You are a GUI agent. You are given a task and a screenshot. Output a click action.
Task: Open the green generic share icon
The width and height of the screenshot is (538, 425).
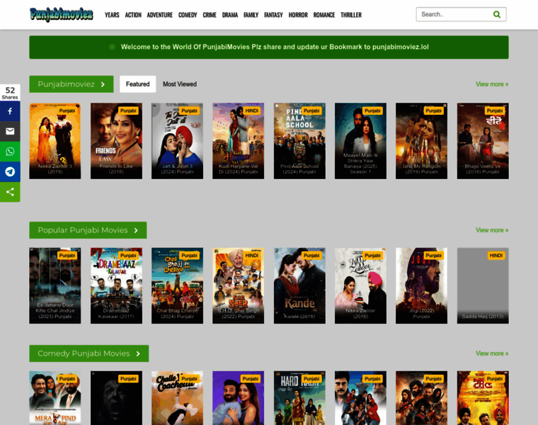10,192
